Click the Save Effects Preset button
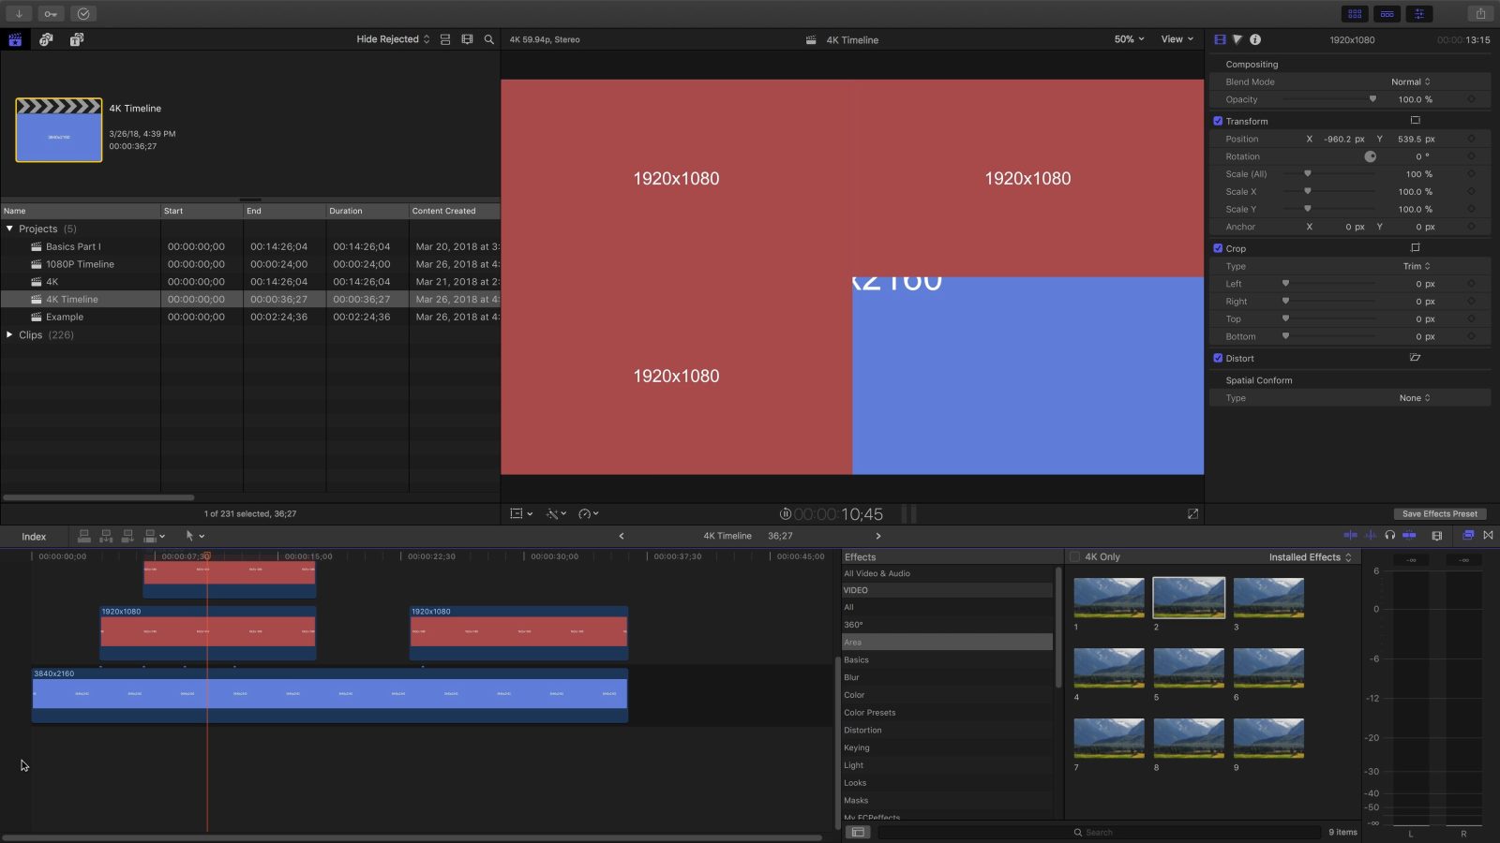The height and width of the screenshot is (843, 1500). point(1439,513)
